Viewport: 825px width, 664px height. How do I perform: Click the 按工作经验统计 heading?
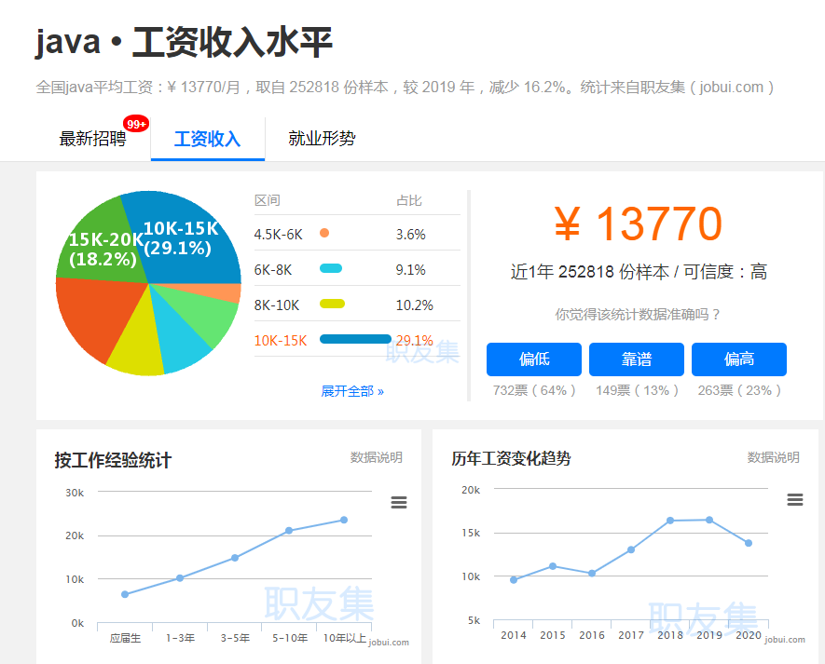point(113,460)
